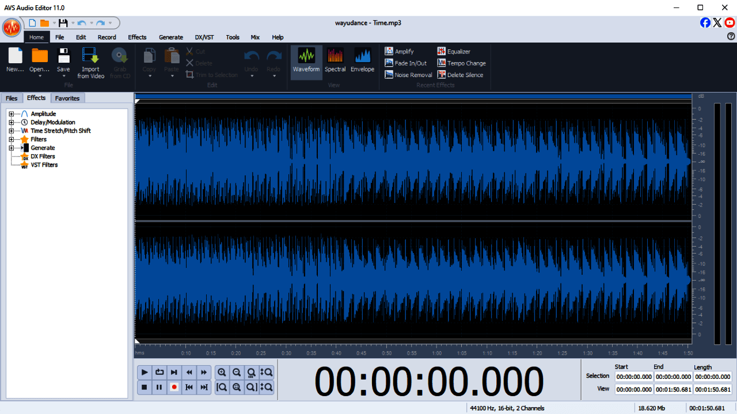The height and width of the screenshot is (414, 737).
Task: Switch to Envelope view
Action: click(362, 62)
